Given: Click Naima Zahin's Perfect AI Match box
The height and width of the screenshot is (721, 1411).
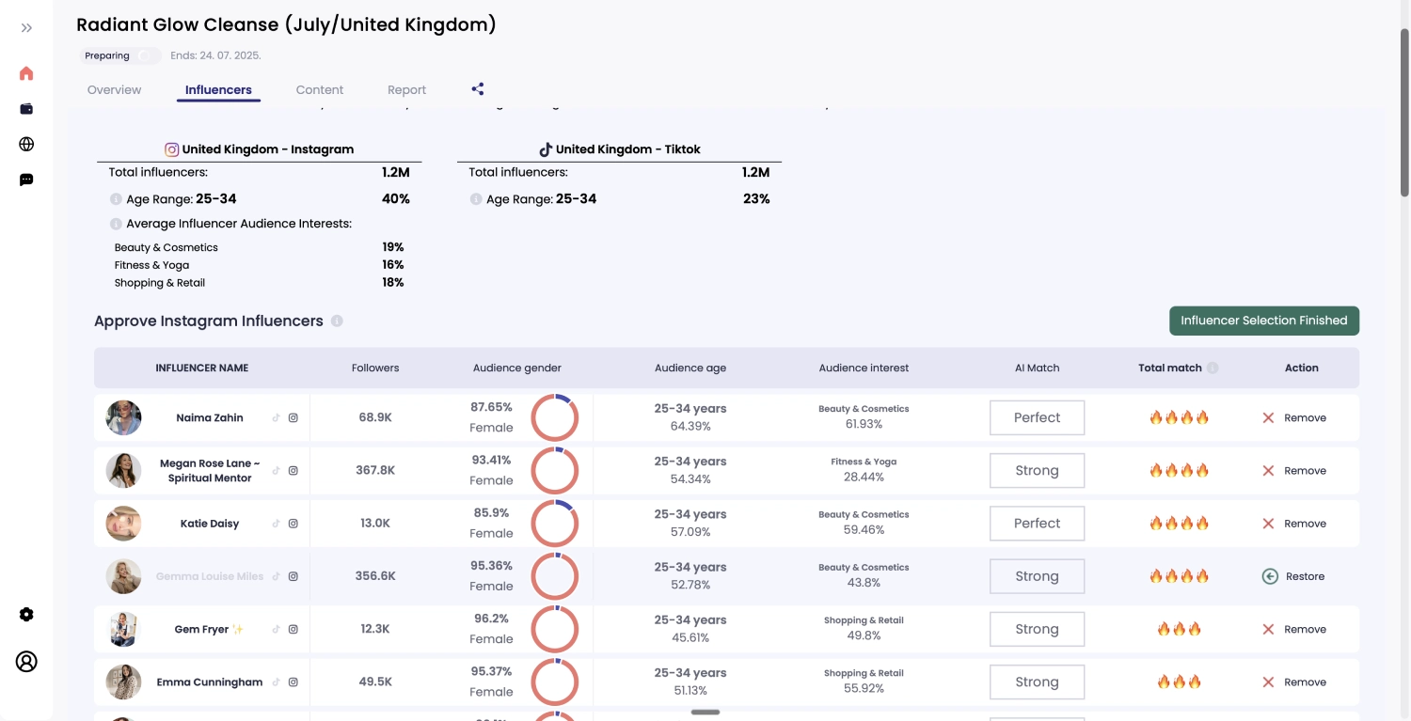Looking at the screenshot, I should pyautogui.click(x=1037, y=417).
